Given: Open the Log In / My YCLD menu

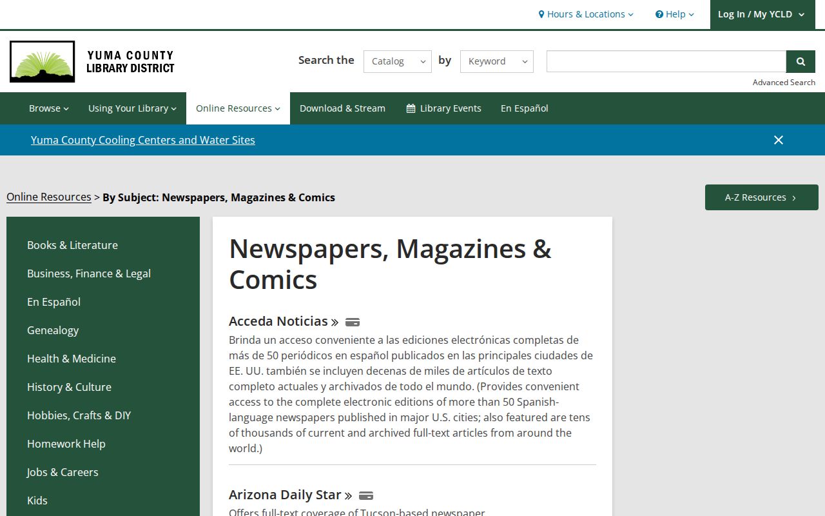Looking at the screenshot, I should coord(761,14).
